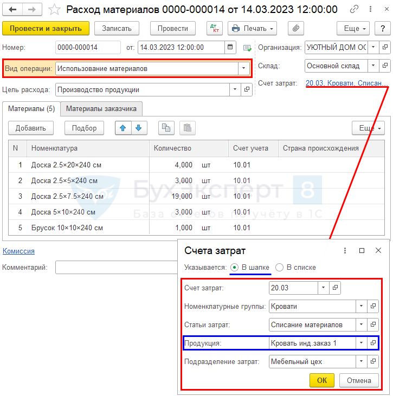Open the Счет затрат 20.03, Кровати link
This screenshot has height=396, width=393.
click(x=347, y=83)
